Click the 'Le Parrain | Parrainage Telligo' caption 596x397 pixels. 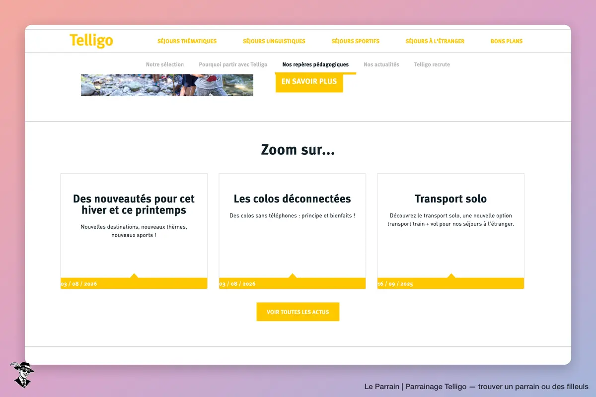[x=476, y=387]
